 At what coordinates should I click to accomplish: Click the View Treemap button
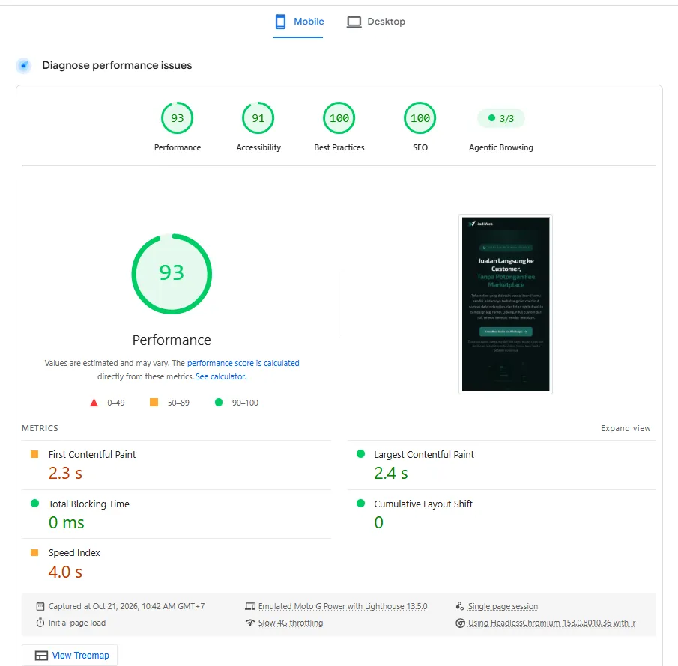(x=70, y=656)
